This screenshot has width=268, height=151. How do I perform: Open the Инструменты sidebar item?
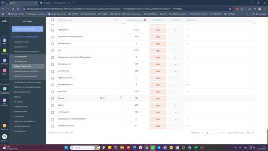tap(20, 131)
